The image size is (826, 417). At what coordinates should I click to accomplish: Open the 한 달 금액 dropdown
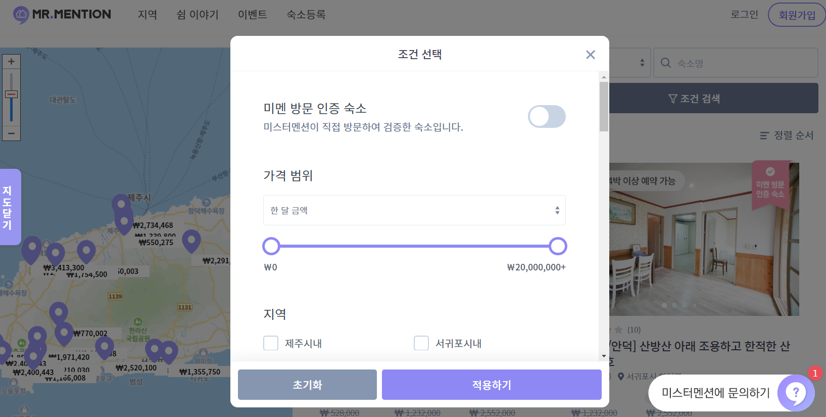pos(414,210)
